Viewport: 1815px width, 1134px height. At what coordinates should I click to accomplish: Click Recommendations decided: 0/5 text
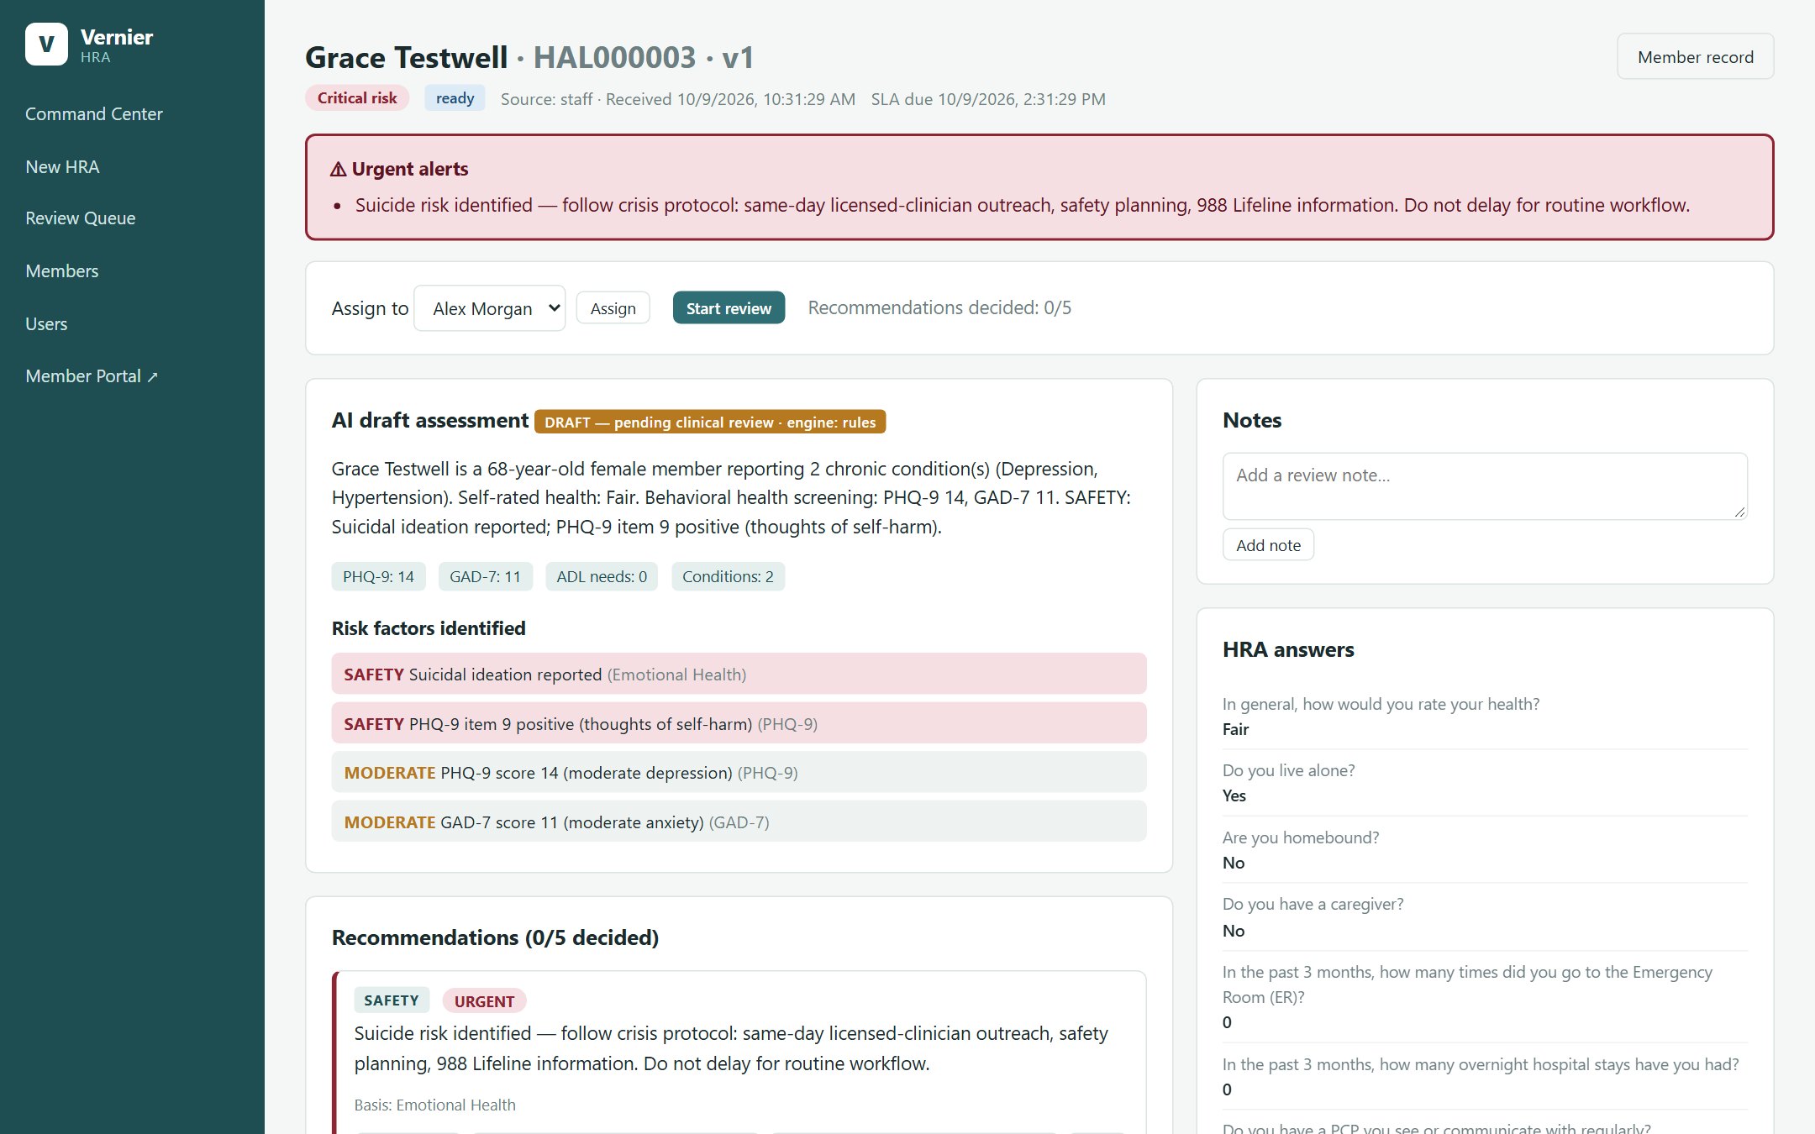pyautogui.click(x=939, y=308)
